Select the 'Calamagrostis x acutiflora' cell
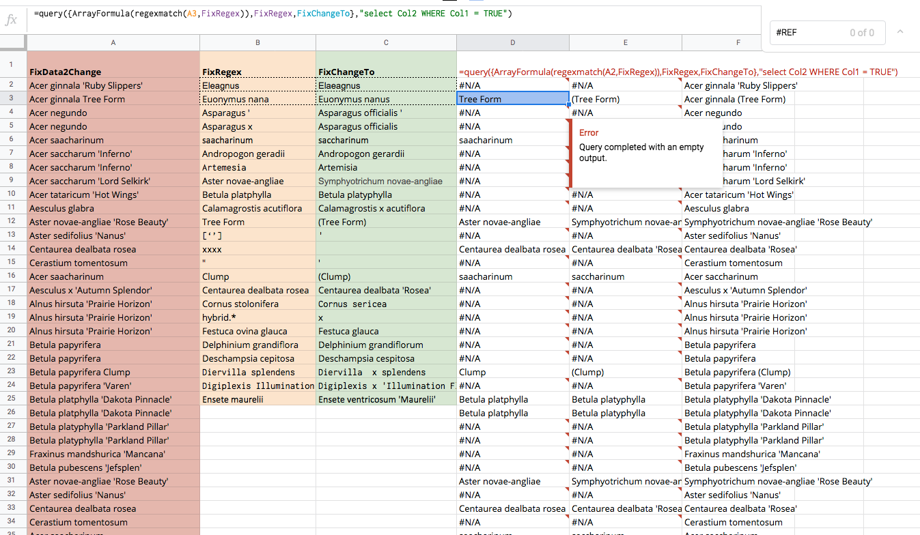The image size is (920, 535). [x=386, y=208]
